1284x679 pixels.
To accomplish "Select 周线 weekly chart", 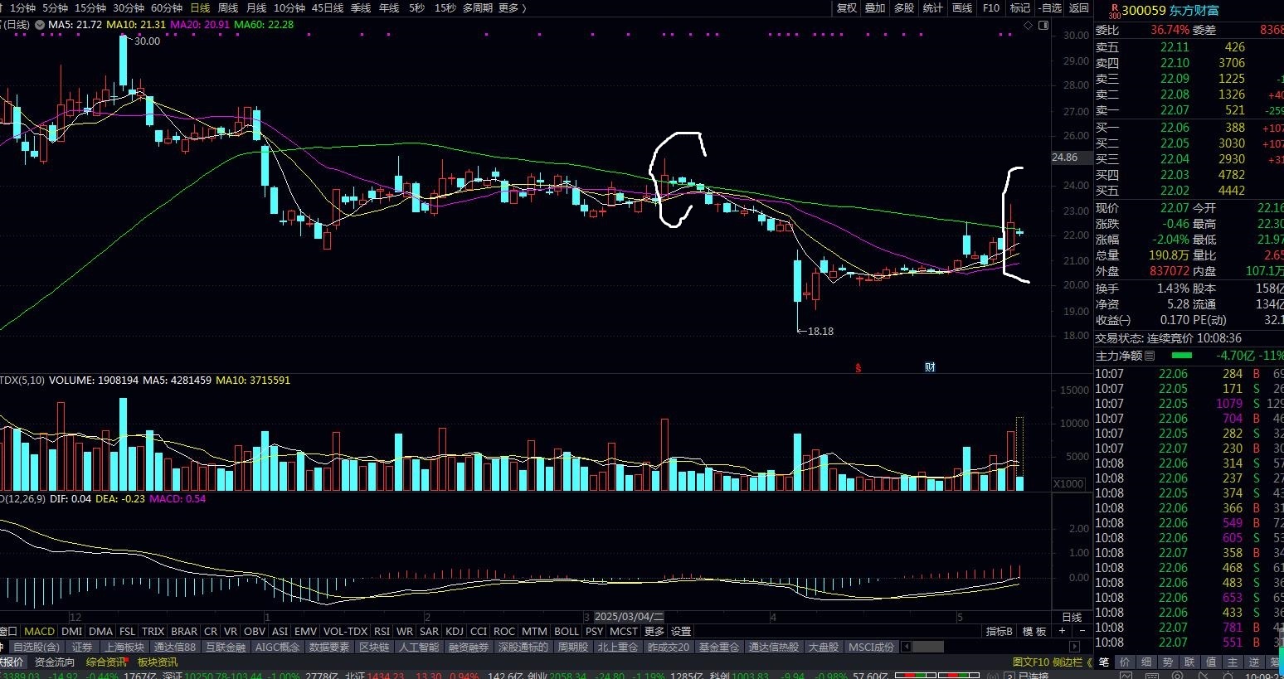I will 227,7.
